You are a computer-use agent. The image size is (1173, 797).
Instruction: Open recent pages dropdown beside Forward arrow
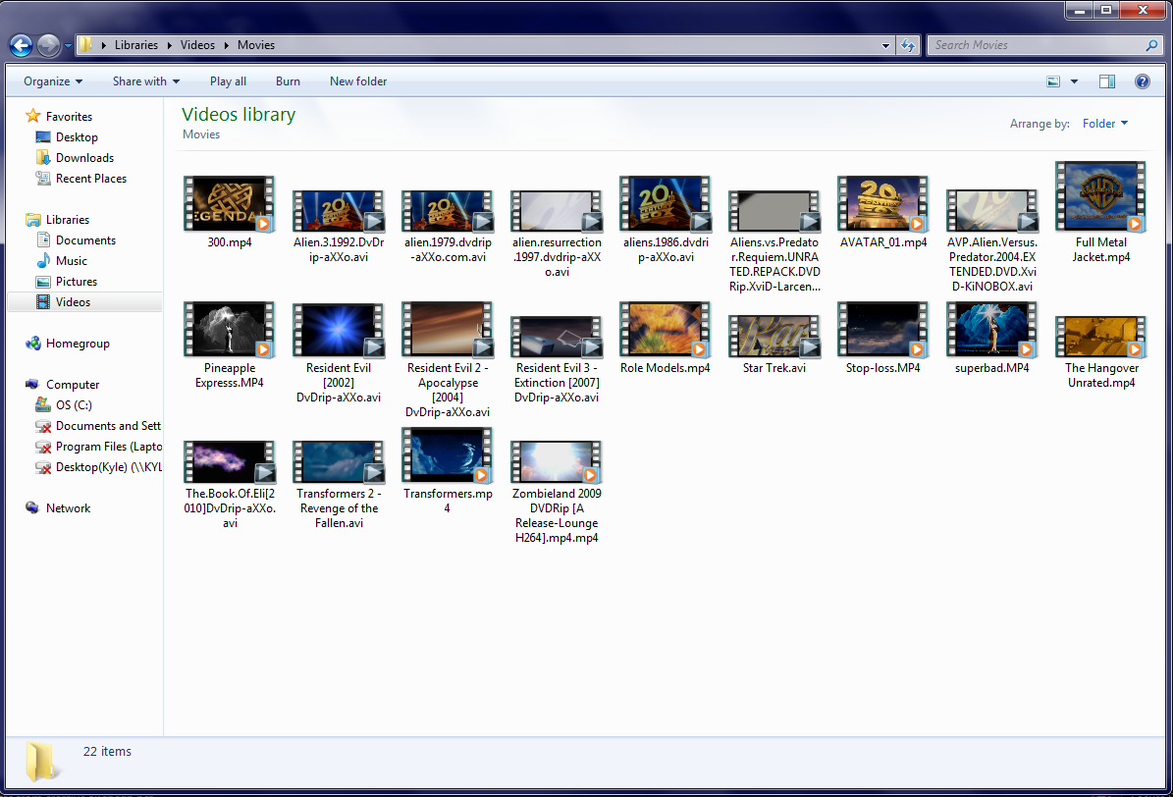(68, 46)
